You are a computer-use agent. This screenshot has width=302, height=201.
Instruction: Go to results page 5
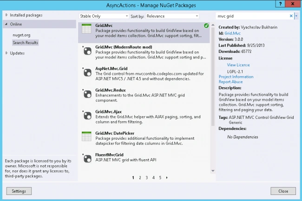point(160,178)
